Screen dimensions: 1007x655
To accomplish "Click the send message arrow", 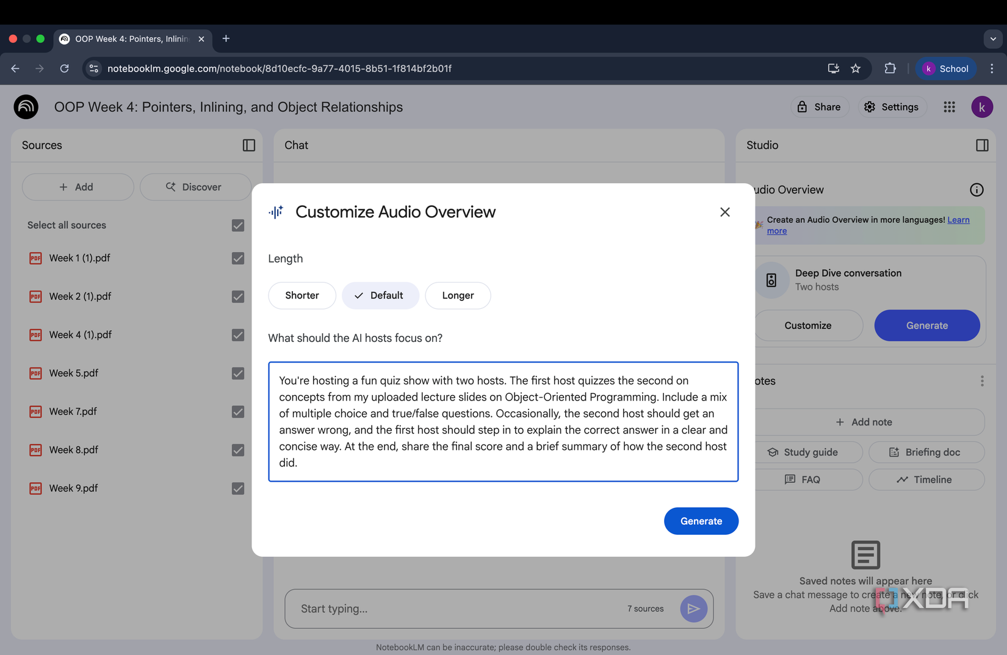I will point(693,609).
